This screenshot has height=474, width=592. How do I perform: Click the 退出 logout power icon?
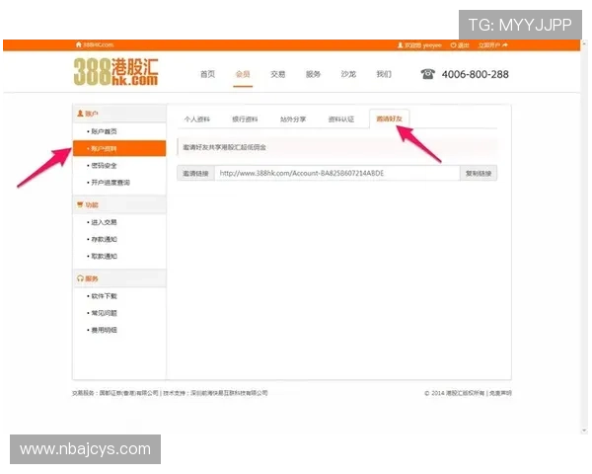point(453,45)
